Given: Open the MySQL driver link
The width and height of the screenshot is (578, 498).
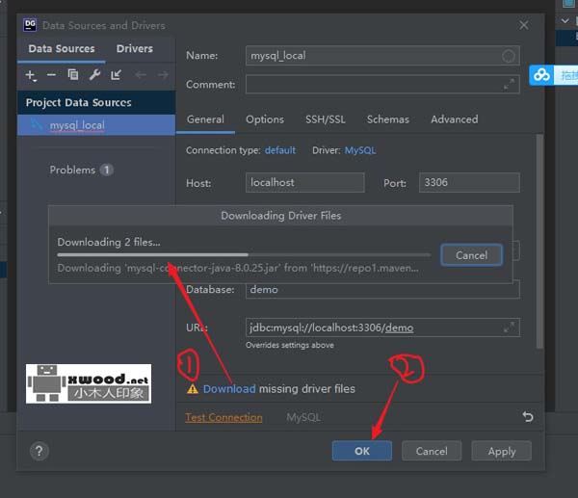Looking at the screenshot, I should [x=360, y=150].
